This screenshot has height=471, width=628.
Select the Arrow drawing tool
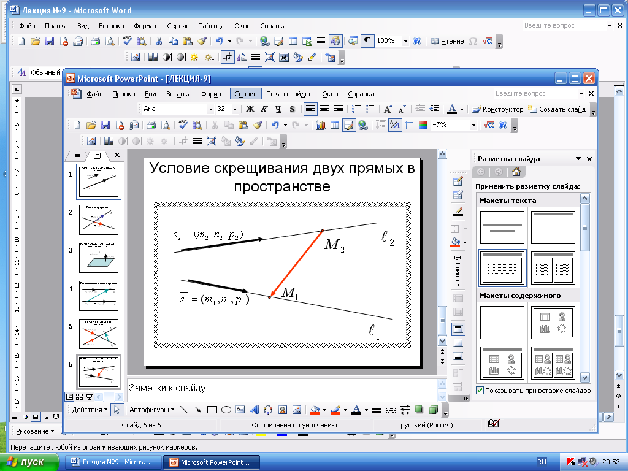198,410
